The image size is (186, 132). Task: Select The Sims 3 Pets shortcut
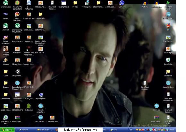point(6,120)
